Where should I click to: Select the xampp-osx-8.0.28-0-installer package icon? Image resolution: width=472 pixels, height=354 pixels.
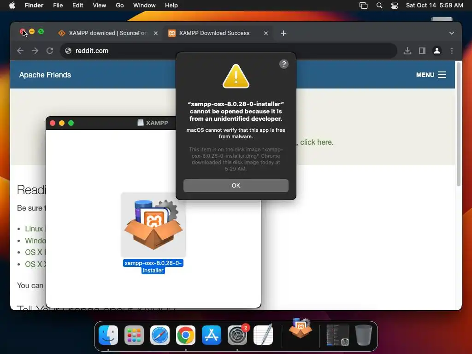pos(153,224)
